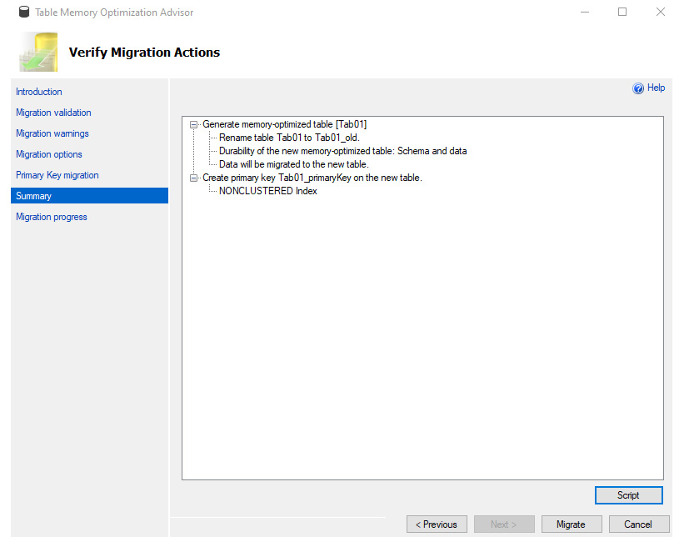Go to Migration validation page
The height and width of the screenshot is (537, 684).
[53, 113]
